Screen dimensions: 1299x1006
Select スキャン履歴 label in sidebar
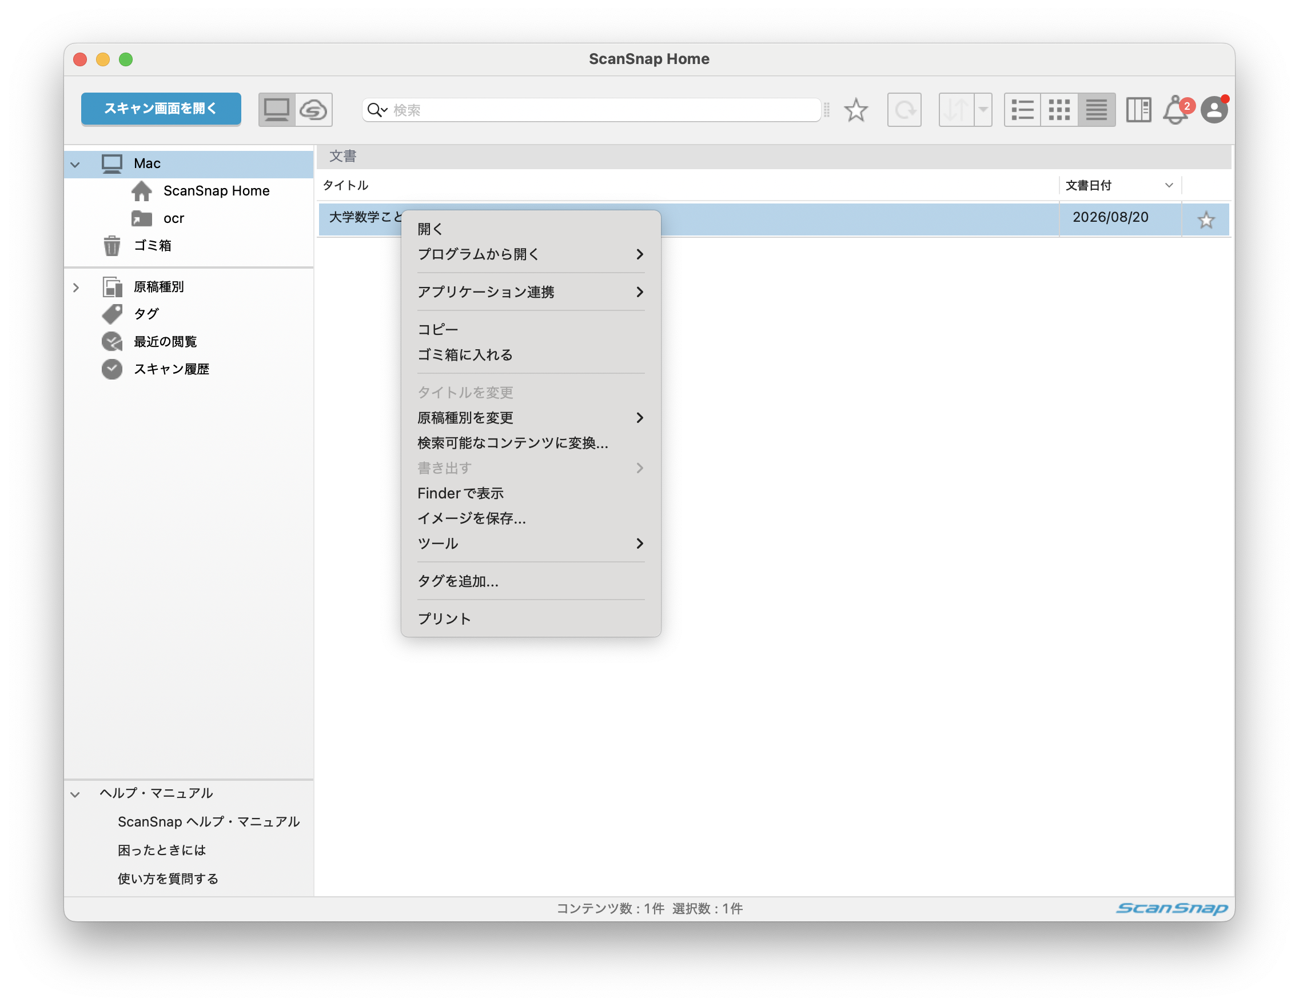(x=172, y=369)
